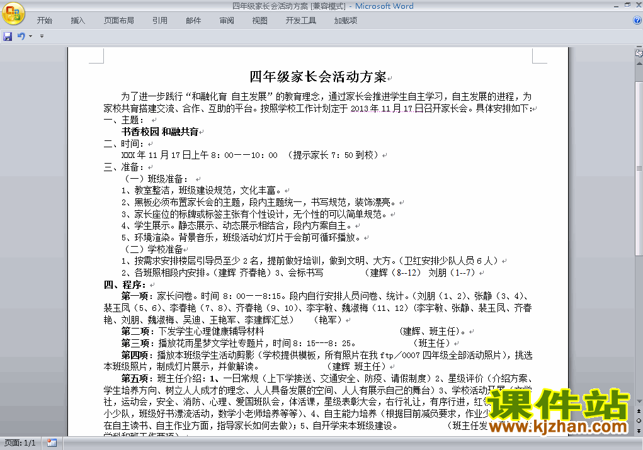The width and height of the screenshot is (643, 450).
Task: Open the 页面布局 ribbon tab
Action: (118, 21)
